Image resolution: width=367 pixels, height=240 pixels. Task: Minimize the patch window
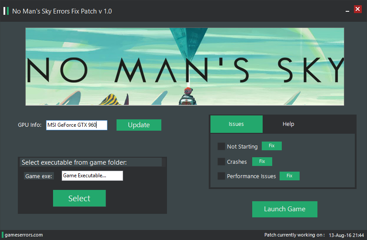[347, 11]
